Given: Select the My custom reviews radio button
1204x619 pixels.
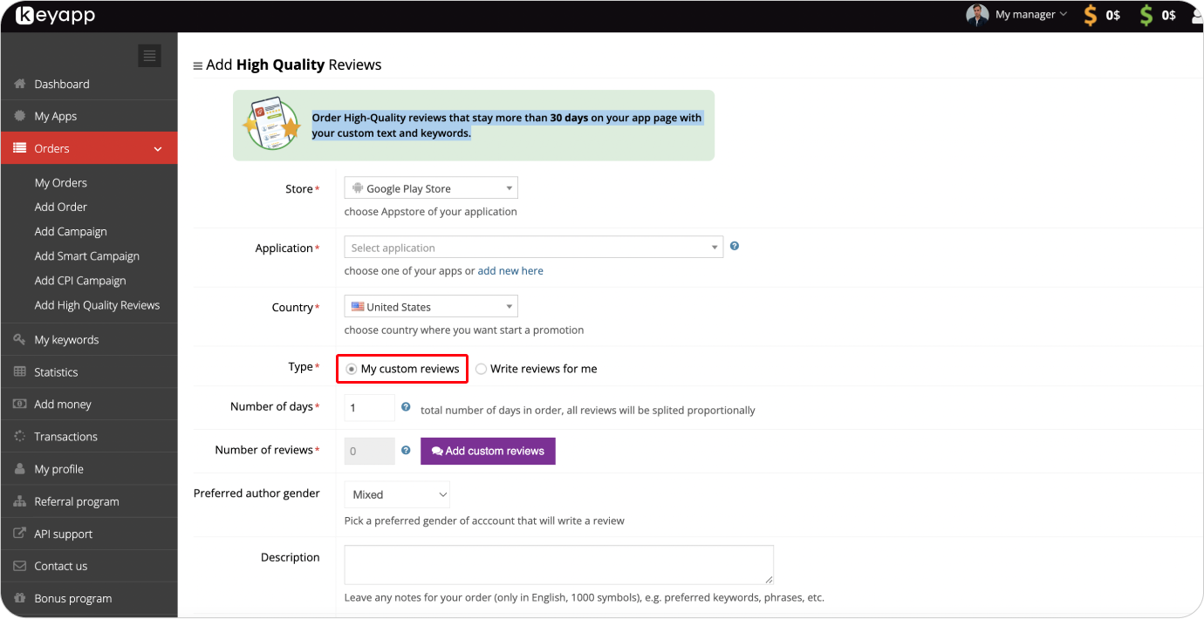Looking at the screenshot, I should pyautogui.click(x=352, y=369).
